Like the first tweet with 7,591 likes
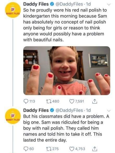115x153 pixels. (x=76, y=101)
